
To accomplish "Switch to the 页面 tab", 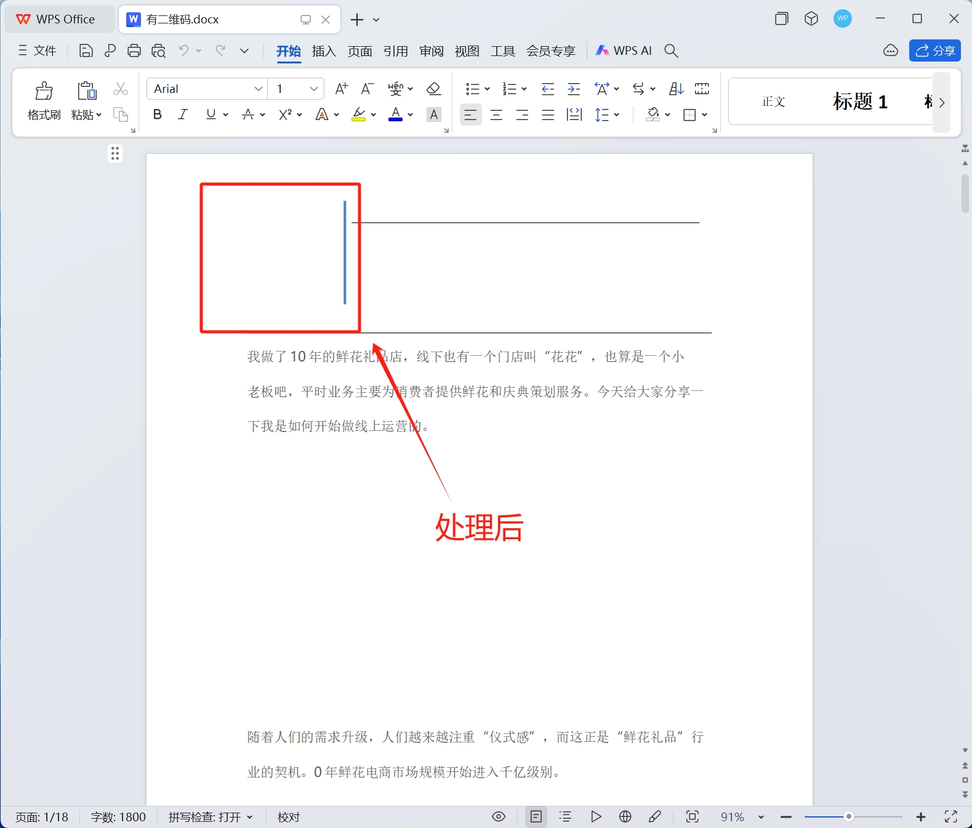I will [x=359, y=51].
